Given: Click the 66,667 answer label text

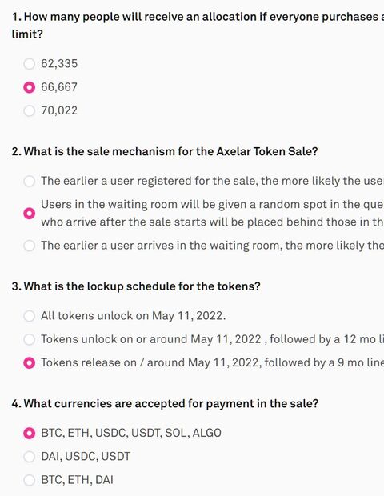Looking at the screenshot, I should 59,87.
